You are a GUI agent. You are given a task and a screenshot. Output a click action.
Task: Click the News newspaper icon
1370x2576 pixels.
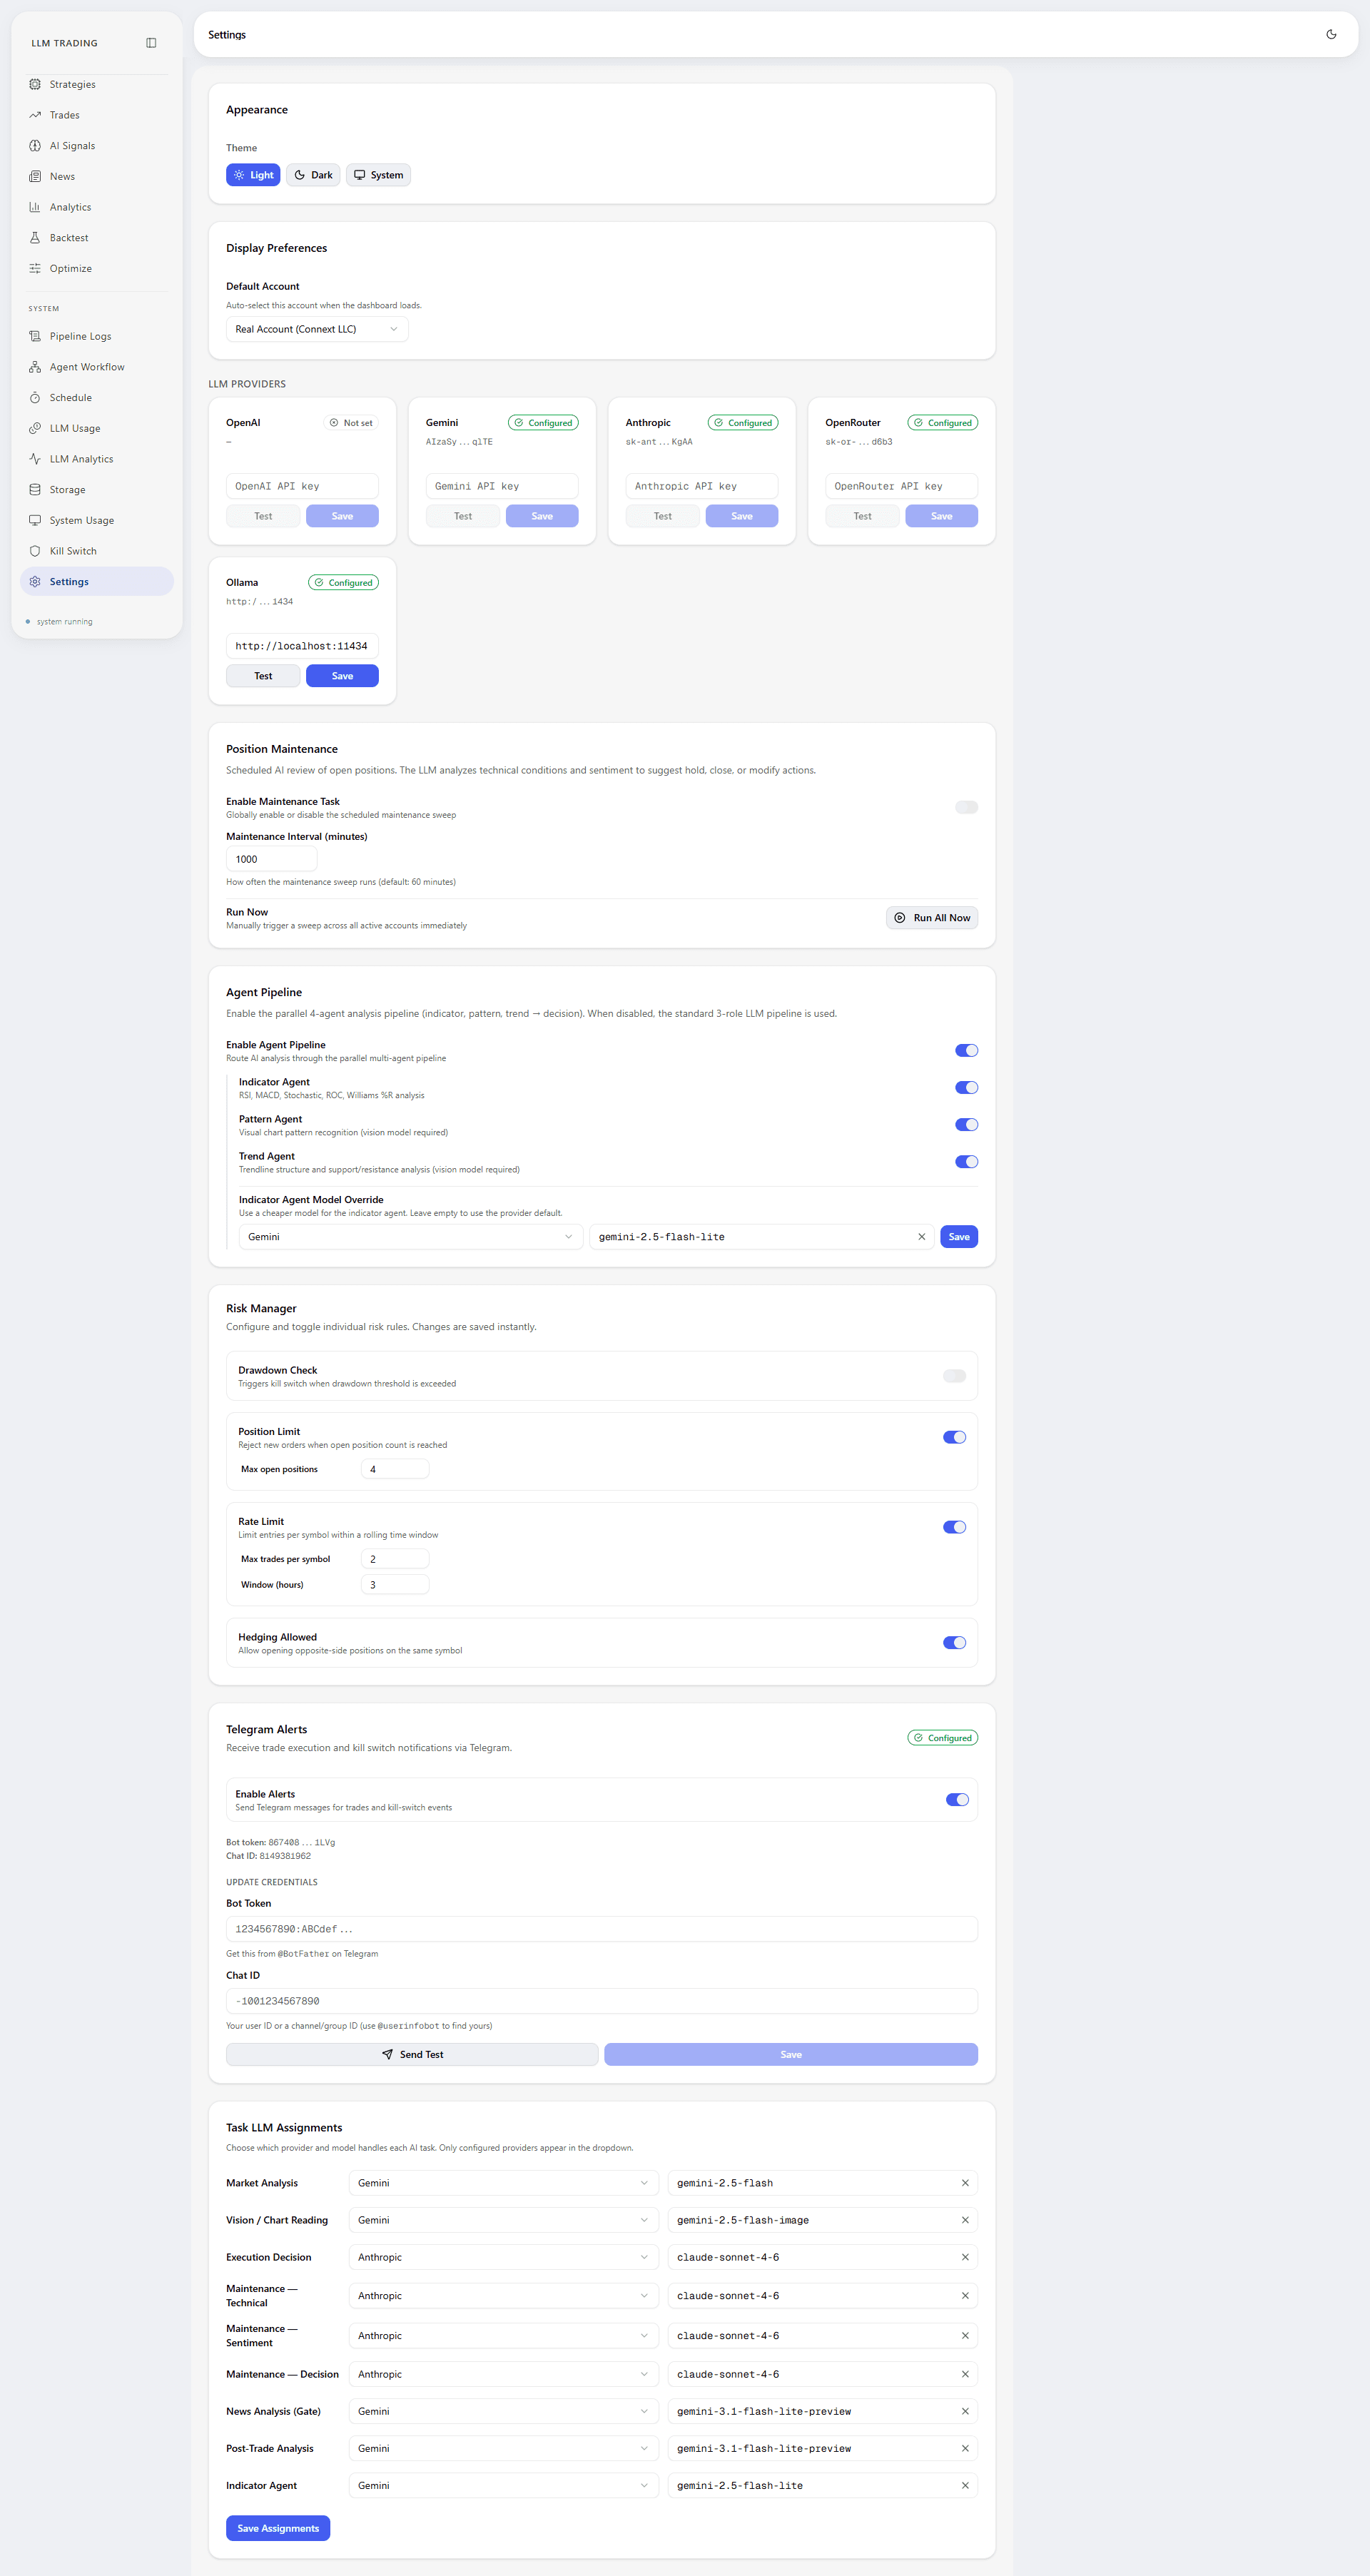pyautogui.click(x=35, y=176)
